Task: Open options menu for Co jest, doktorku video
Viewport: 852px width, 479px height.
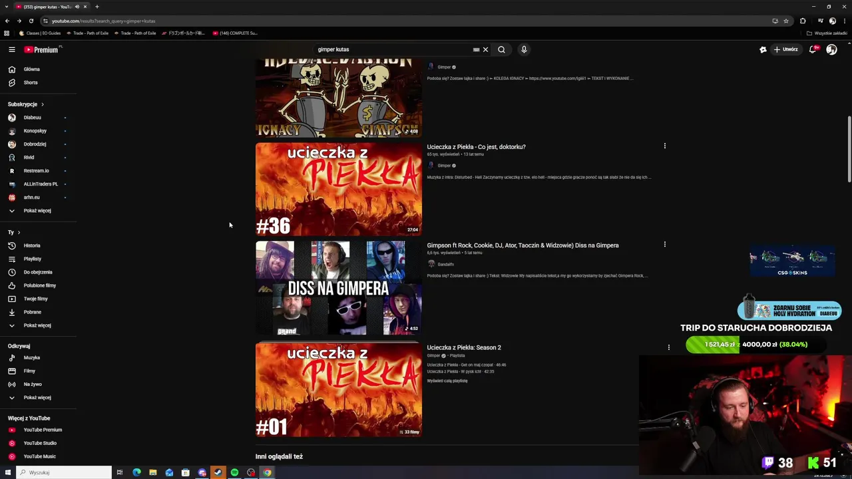Action: (664, 146)
